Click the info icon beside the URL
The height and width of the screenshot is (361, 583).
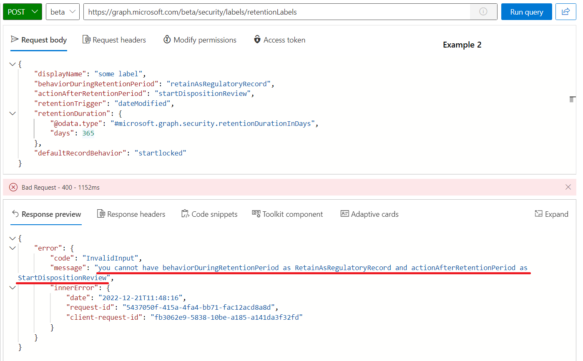483,12
